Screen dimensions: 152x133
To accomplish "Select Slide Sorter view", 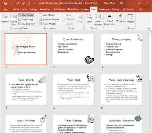I will (x=26, y=15).
